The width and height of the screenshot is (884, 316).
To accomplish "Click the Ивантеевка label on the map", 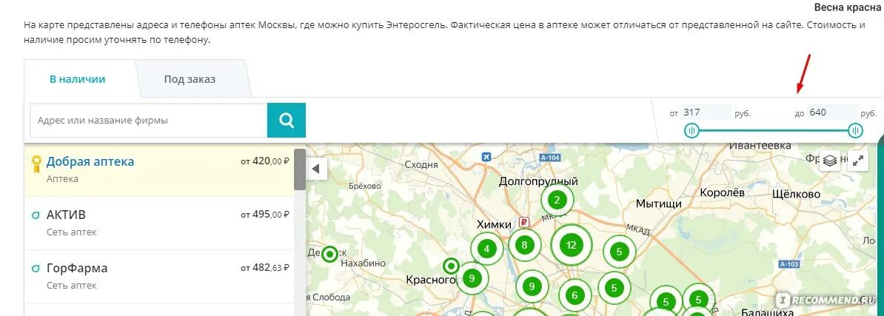I will 760,145.
